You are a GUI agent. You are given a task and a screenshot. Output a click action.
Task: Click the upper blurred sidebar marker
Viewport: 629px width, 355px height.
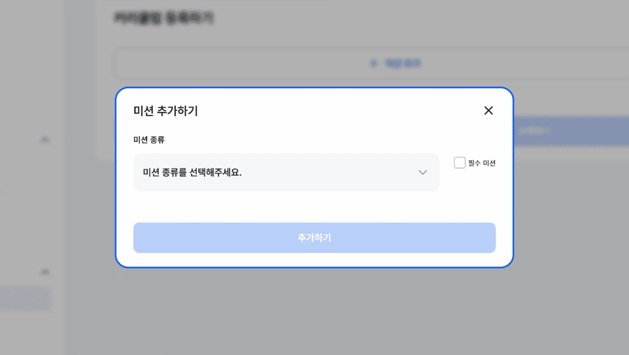tap(45, 140)
